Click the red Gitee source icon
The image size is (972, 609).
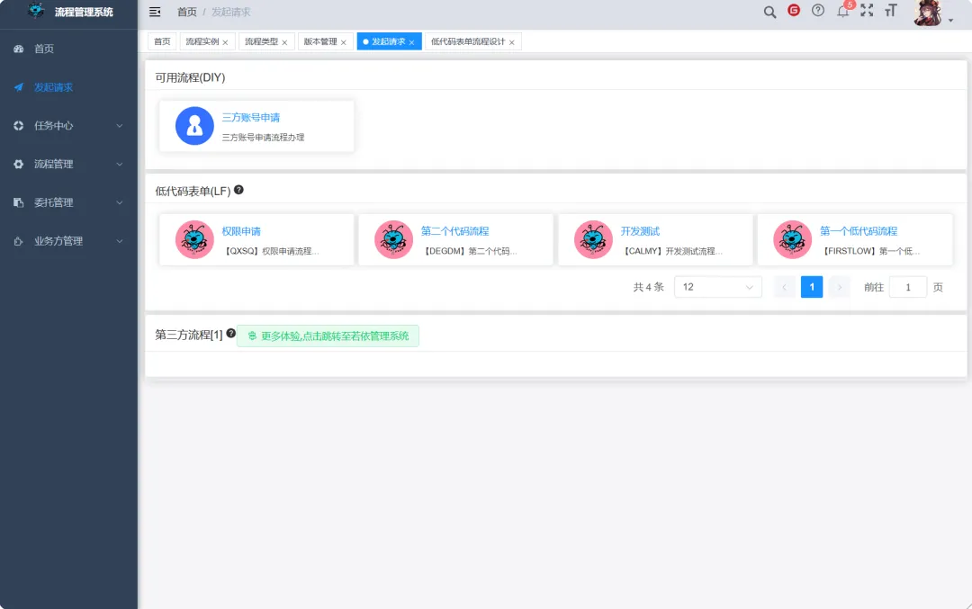[794, 11]
